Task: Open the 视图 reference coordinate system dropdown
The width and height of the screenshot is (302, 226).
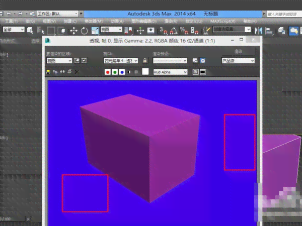Action: (x=111, y=30)
